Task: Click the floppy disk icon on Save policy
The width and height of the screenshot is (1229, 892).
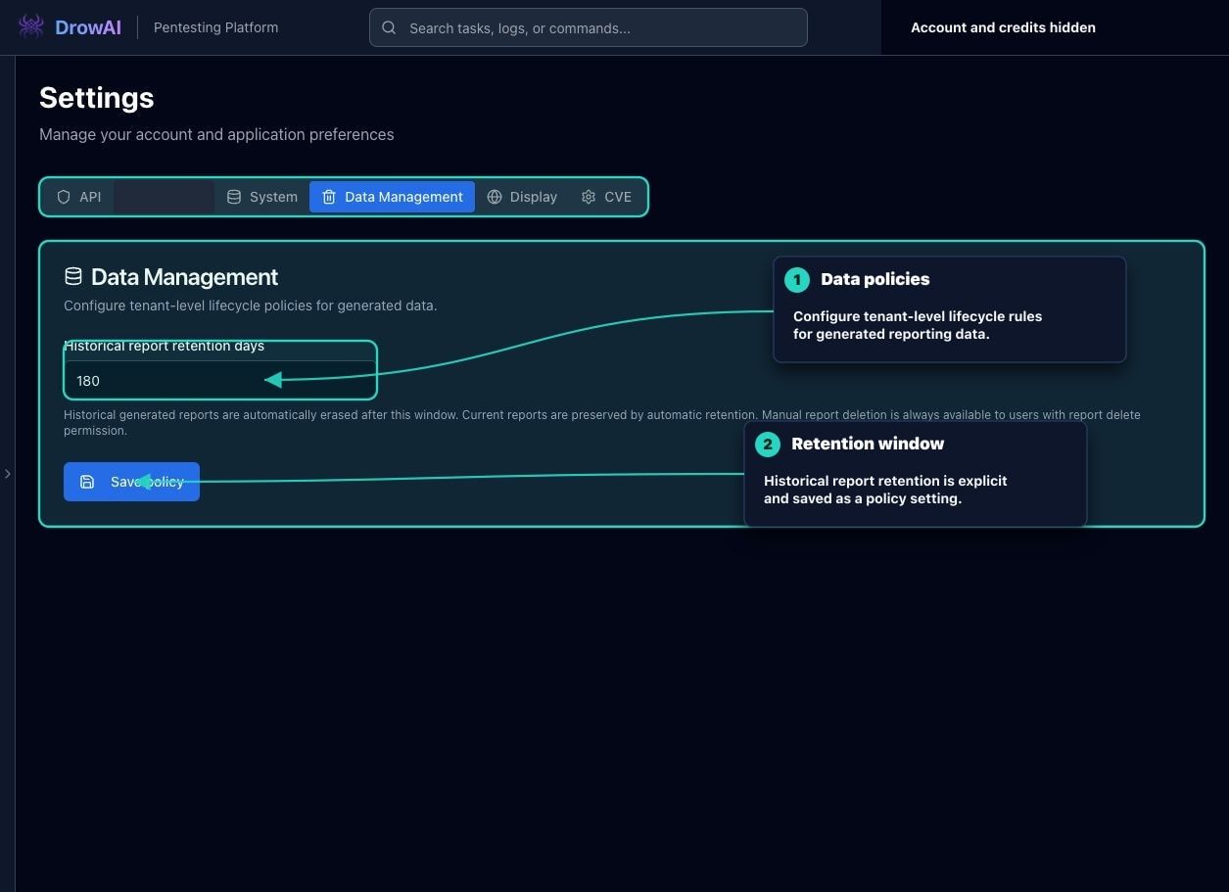Action: (87, 482)
